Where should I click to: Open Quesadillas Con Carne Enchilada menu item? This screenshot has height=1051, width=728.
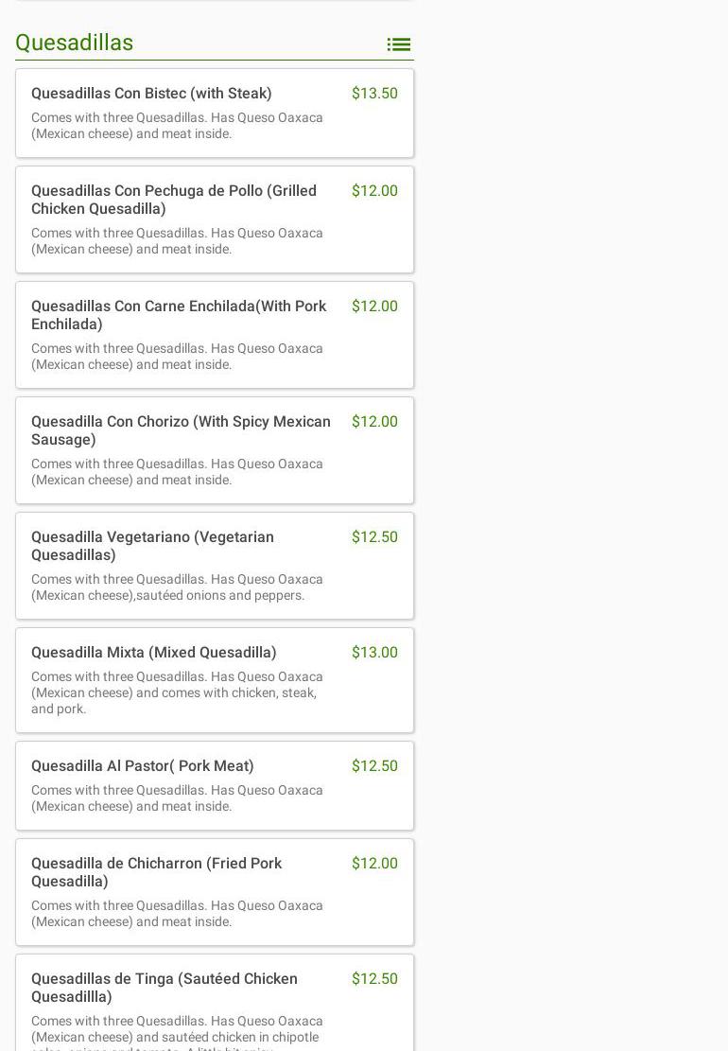pos(215,335)
